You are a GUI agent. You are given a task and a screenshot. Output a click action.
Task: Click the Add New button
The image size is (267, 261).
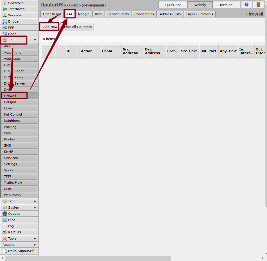pos(50,27)
